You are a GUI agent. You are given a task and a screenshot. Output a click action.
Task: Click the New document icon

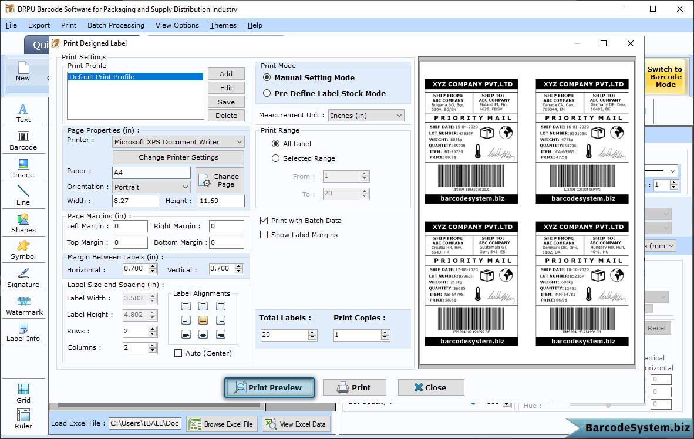(23, 72)
